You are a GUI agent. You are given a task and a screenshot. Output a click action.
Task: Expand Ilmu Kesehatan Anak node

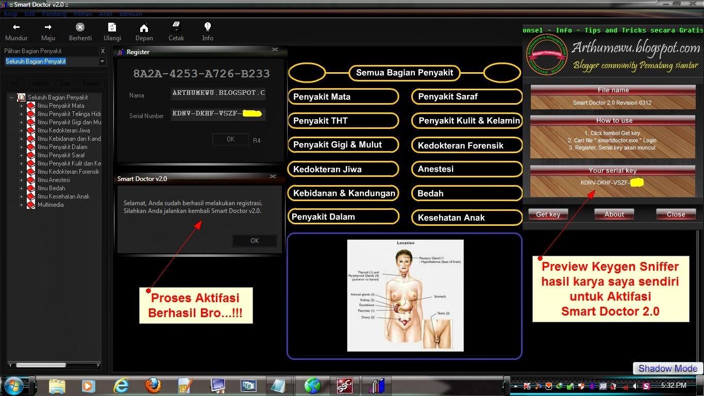pyautogui.click(x=21, y=196)
